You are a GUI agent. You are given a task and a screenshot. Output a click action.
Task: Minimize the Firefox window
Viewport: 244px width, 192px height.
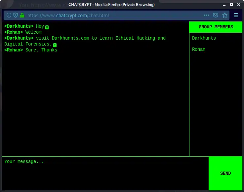pyautogui.click(x=224, y=5)
